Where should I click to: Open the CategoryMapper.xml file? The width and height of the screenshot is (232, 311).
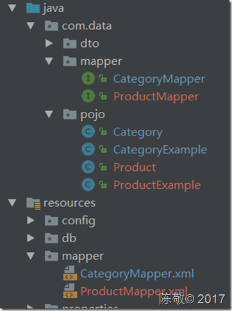(137, 274)
